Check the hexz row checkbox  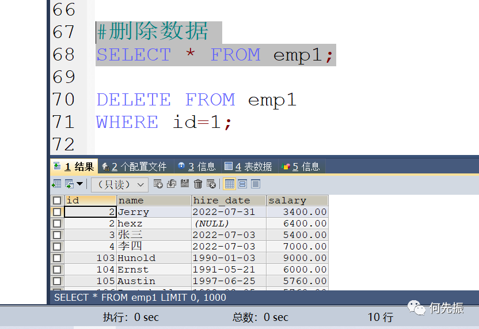(57, 224)
